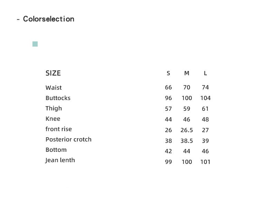Click the SIZE table header
This screenshot has height=206, width=259.
53,73
